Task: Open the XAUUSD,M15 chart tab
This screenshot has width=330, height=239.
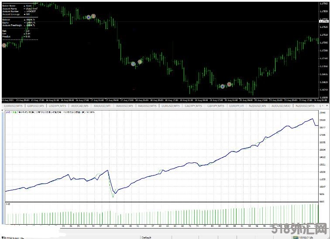Action: tap(147, 106)
